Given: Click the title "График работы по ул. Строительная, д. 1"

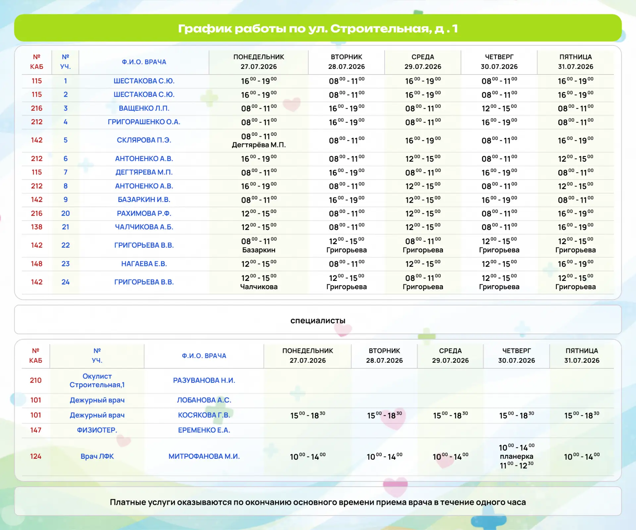Looking at the screenshot, I should pyautogui.click(x=318, y=28).
